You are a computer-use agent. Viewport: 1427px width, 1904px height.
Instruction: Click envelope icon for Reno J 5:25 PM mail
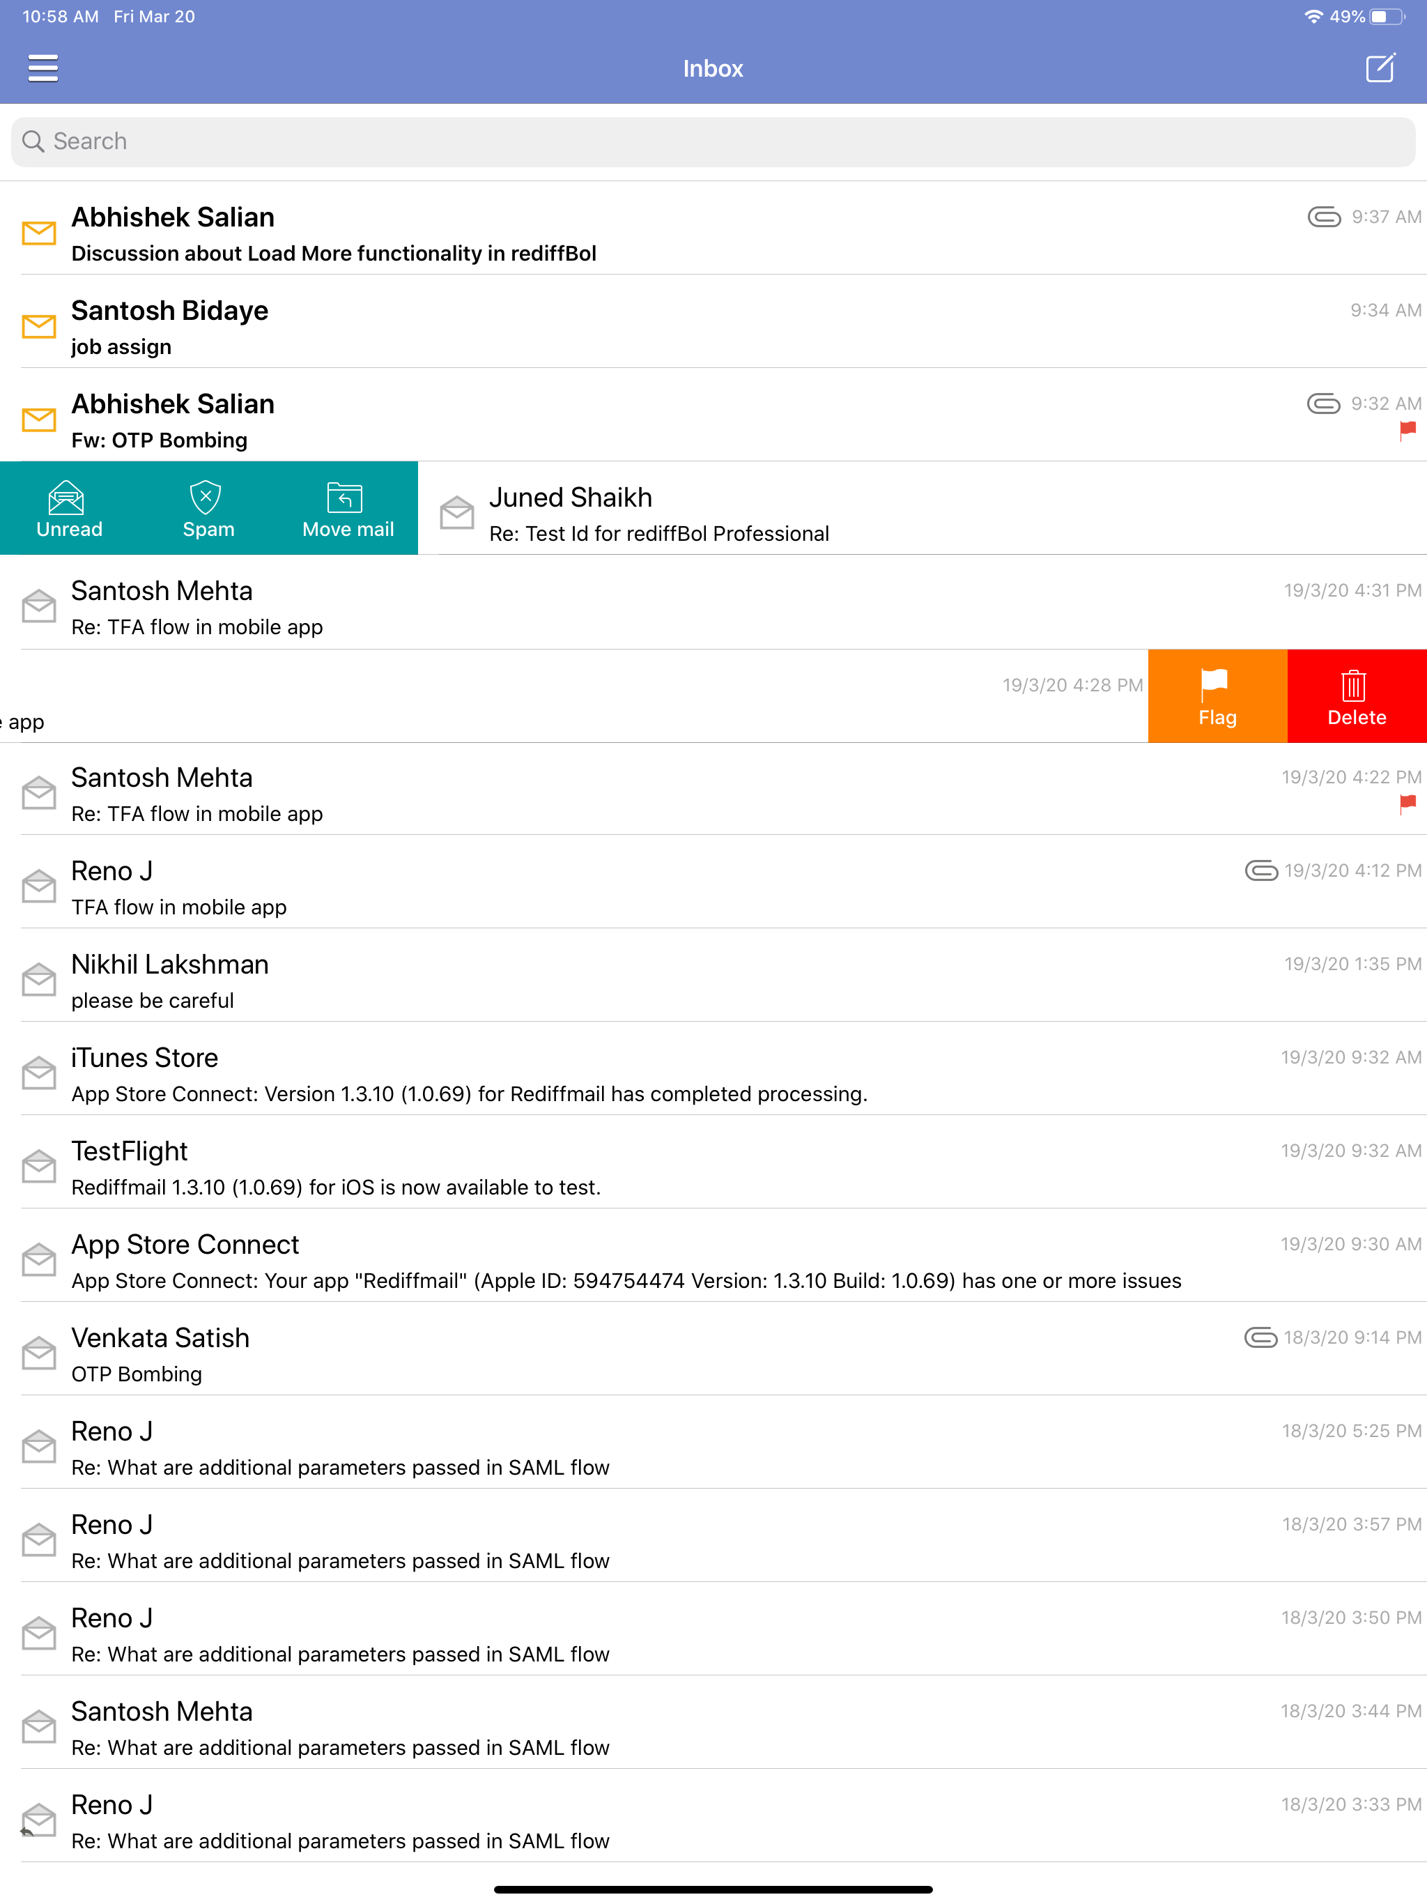[39, 1446]
